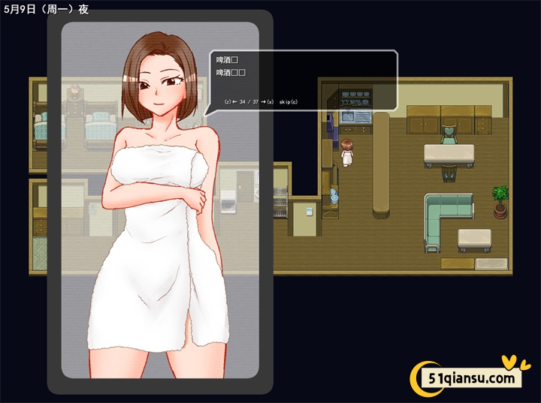The width and height of the screenshot is (541, 403).
Task: Click the back arrow (z) in dialogue box
Action: pos(231,101)
